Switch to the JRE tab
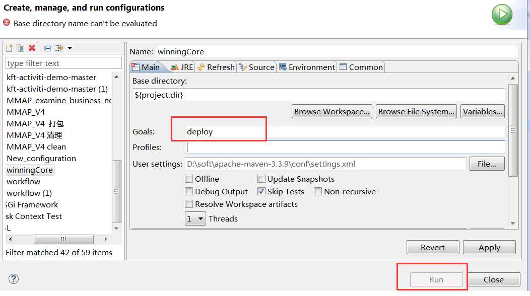This screenshot has height=296, width=530. coord(182,67)
